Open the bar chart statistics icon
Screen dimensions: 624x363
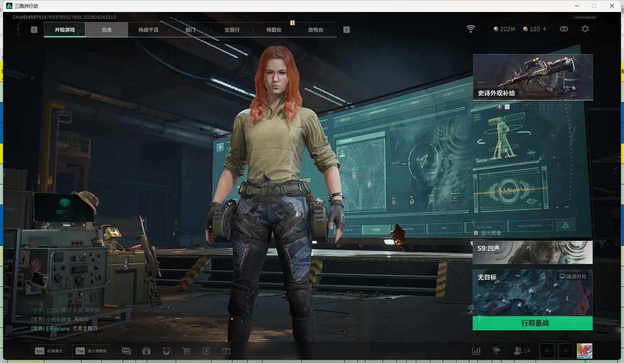[x=476, y=351]
